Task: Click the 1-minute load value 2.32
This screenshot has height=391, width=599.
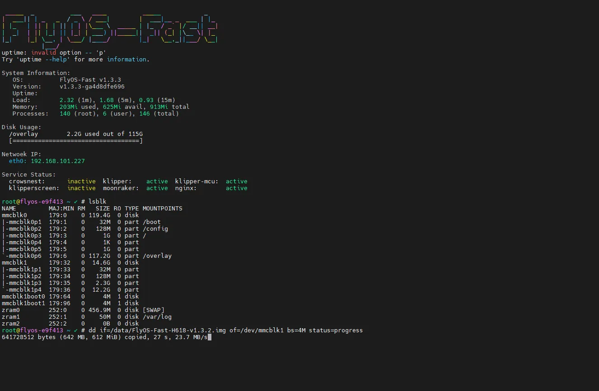Action: pyautogui.click(x=66, y=100)
